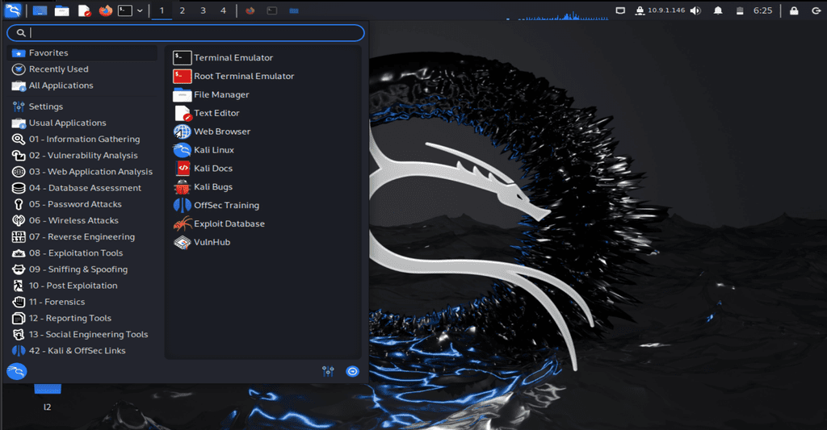
Task: Focus the application menu search field
Action: click(x=186, y=32)
